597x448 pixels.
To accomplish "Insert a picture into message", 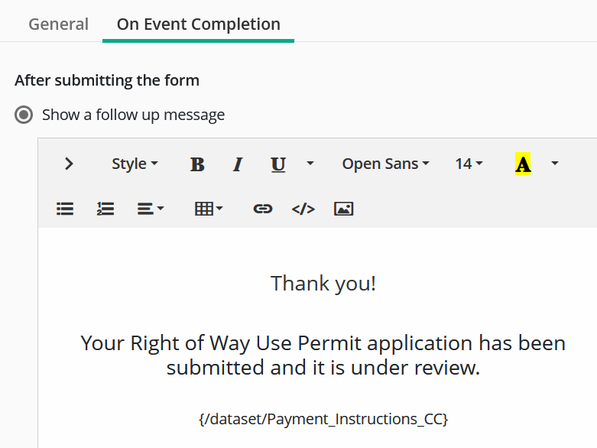I will (x=344, y=209).
